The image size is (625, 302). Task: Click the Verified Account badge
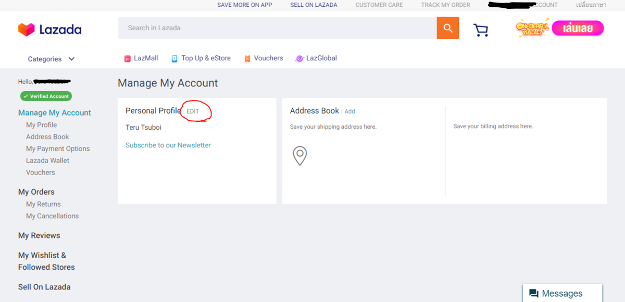pyautogui.click(x=46, y=96)
